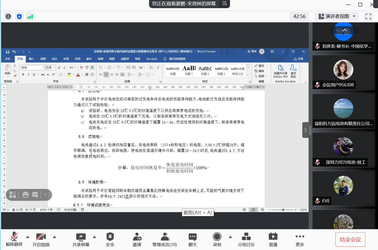Turn on camera (开启视频)
The height and width of the screenshot is (250, 378).
click(41, 239)
